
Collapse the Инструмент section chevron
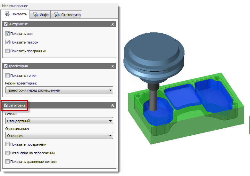[x=113, y=24]
